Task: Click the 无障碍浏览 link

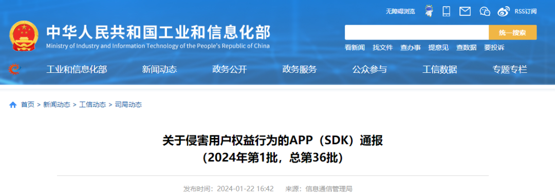Action: 400,11
